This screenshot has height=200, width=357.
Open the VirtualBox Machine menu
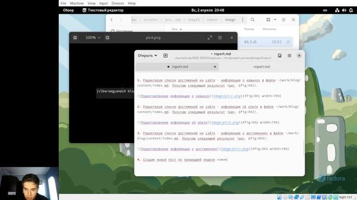(77, 3)
